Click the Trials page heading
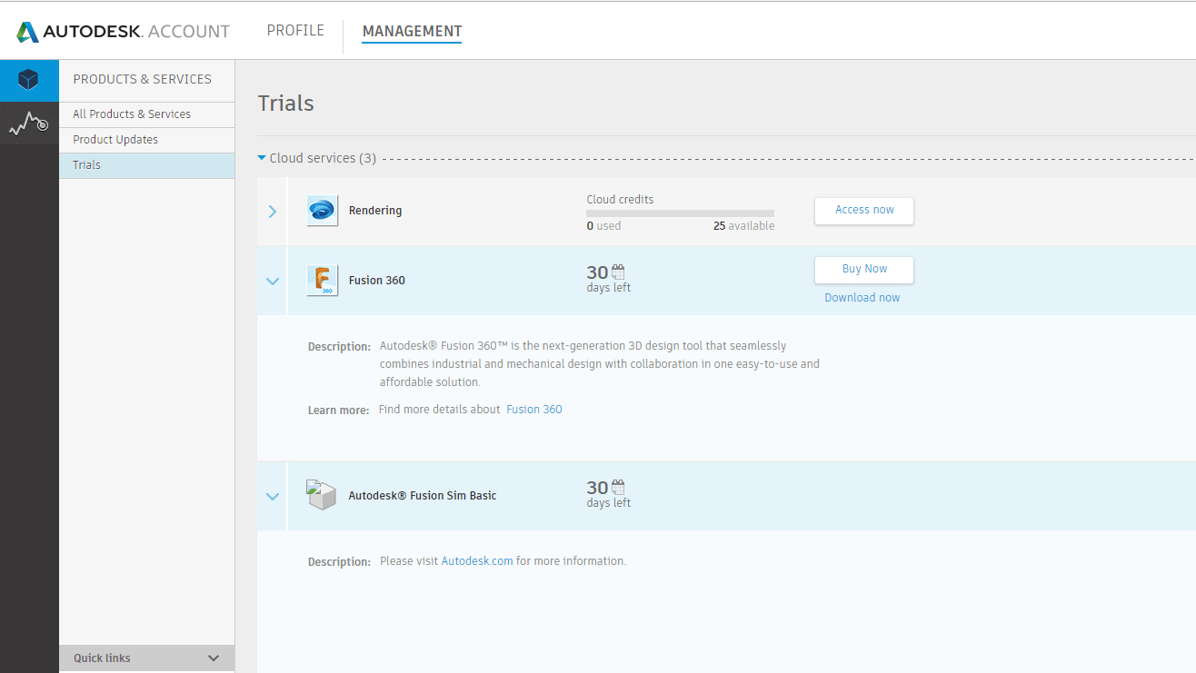The image size is (1196, 673). click(286, 104)
